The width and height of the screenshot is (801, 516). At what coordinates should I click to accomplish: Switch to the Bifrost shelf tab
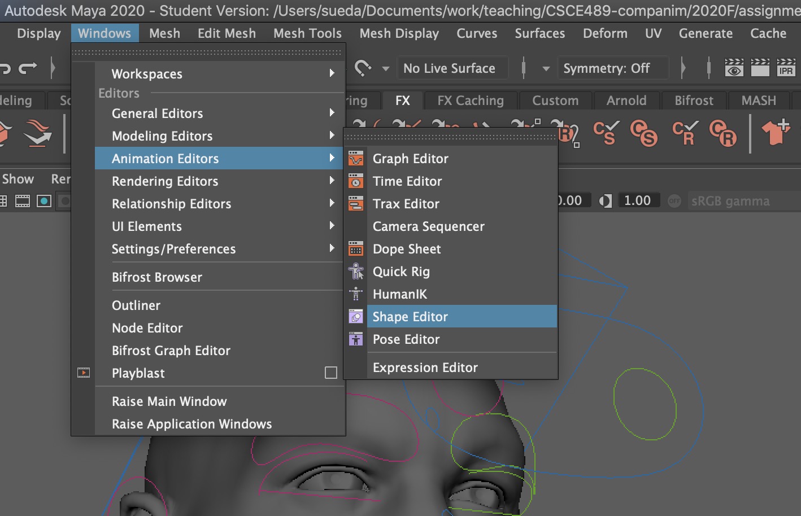click(694, 100)
